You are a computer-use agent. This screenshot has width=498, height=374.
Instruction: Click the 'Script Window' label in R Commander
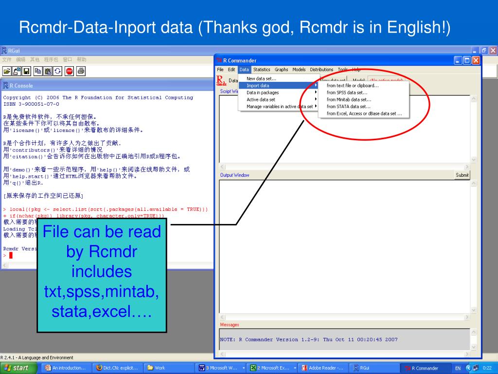tap(230, 91)
